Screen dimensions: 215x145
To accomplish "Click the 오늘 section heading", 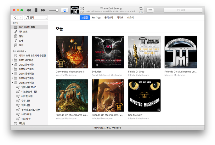I will coord(59,29).
